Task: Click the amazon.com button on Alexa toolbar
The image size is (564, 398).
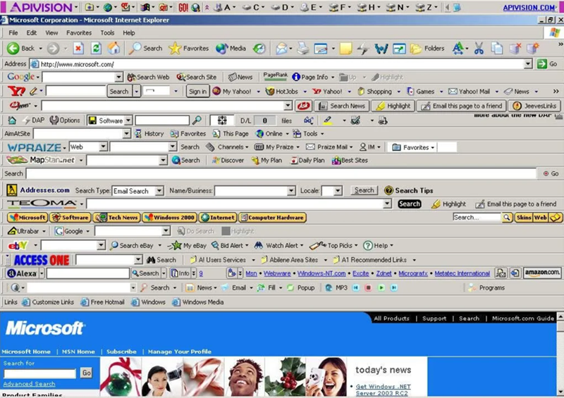Action: click(541, 273)
